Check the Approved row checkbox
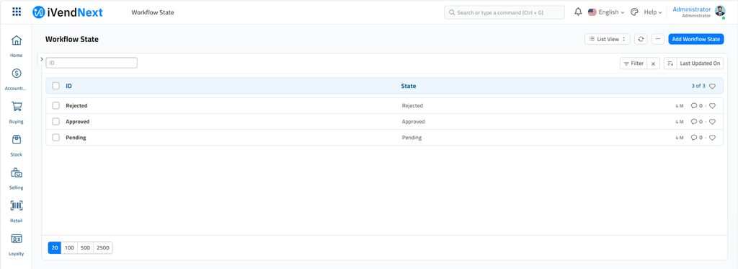 (x=56, y=122)
